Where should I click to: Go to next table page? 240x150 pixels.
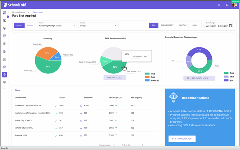142,145
